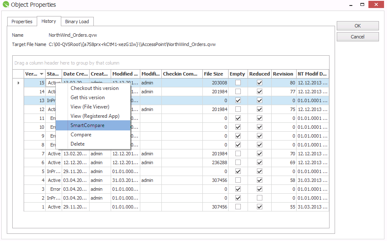Viewport: 387px width, 241px height.
Task: Click the group-by column header drop area
Action: coord(67,63)
